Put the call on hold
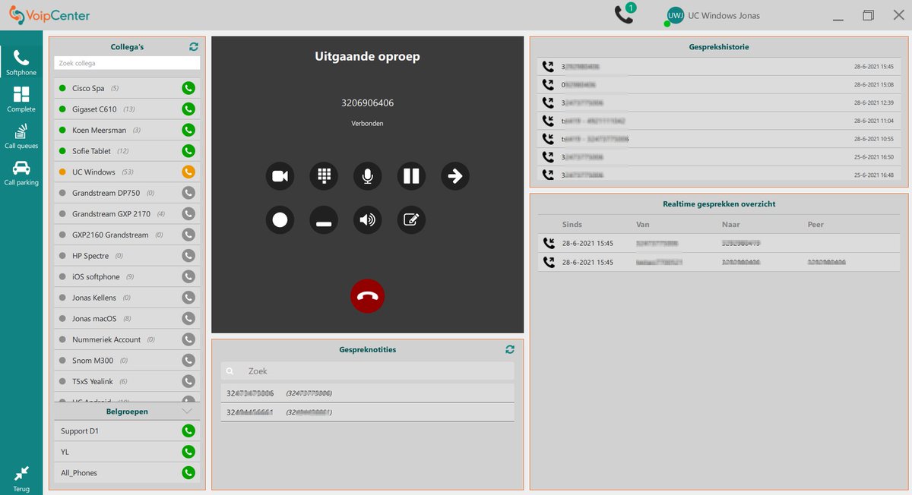This screenshot has width=912, height=495. [x=411, y=176]
